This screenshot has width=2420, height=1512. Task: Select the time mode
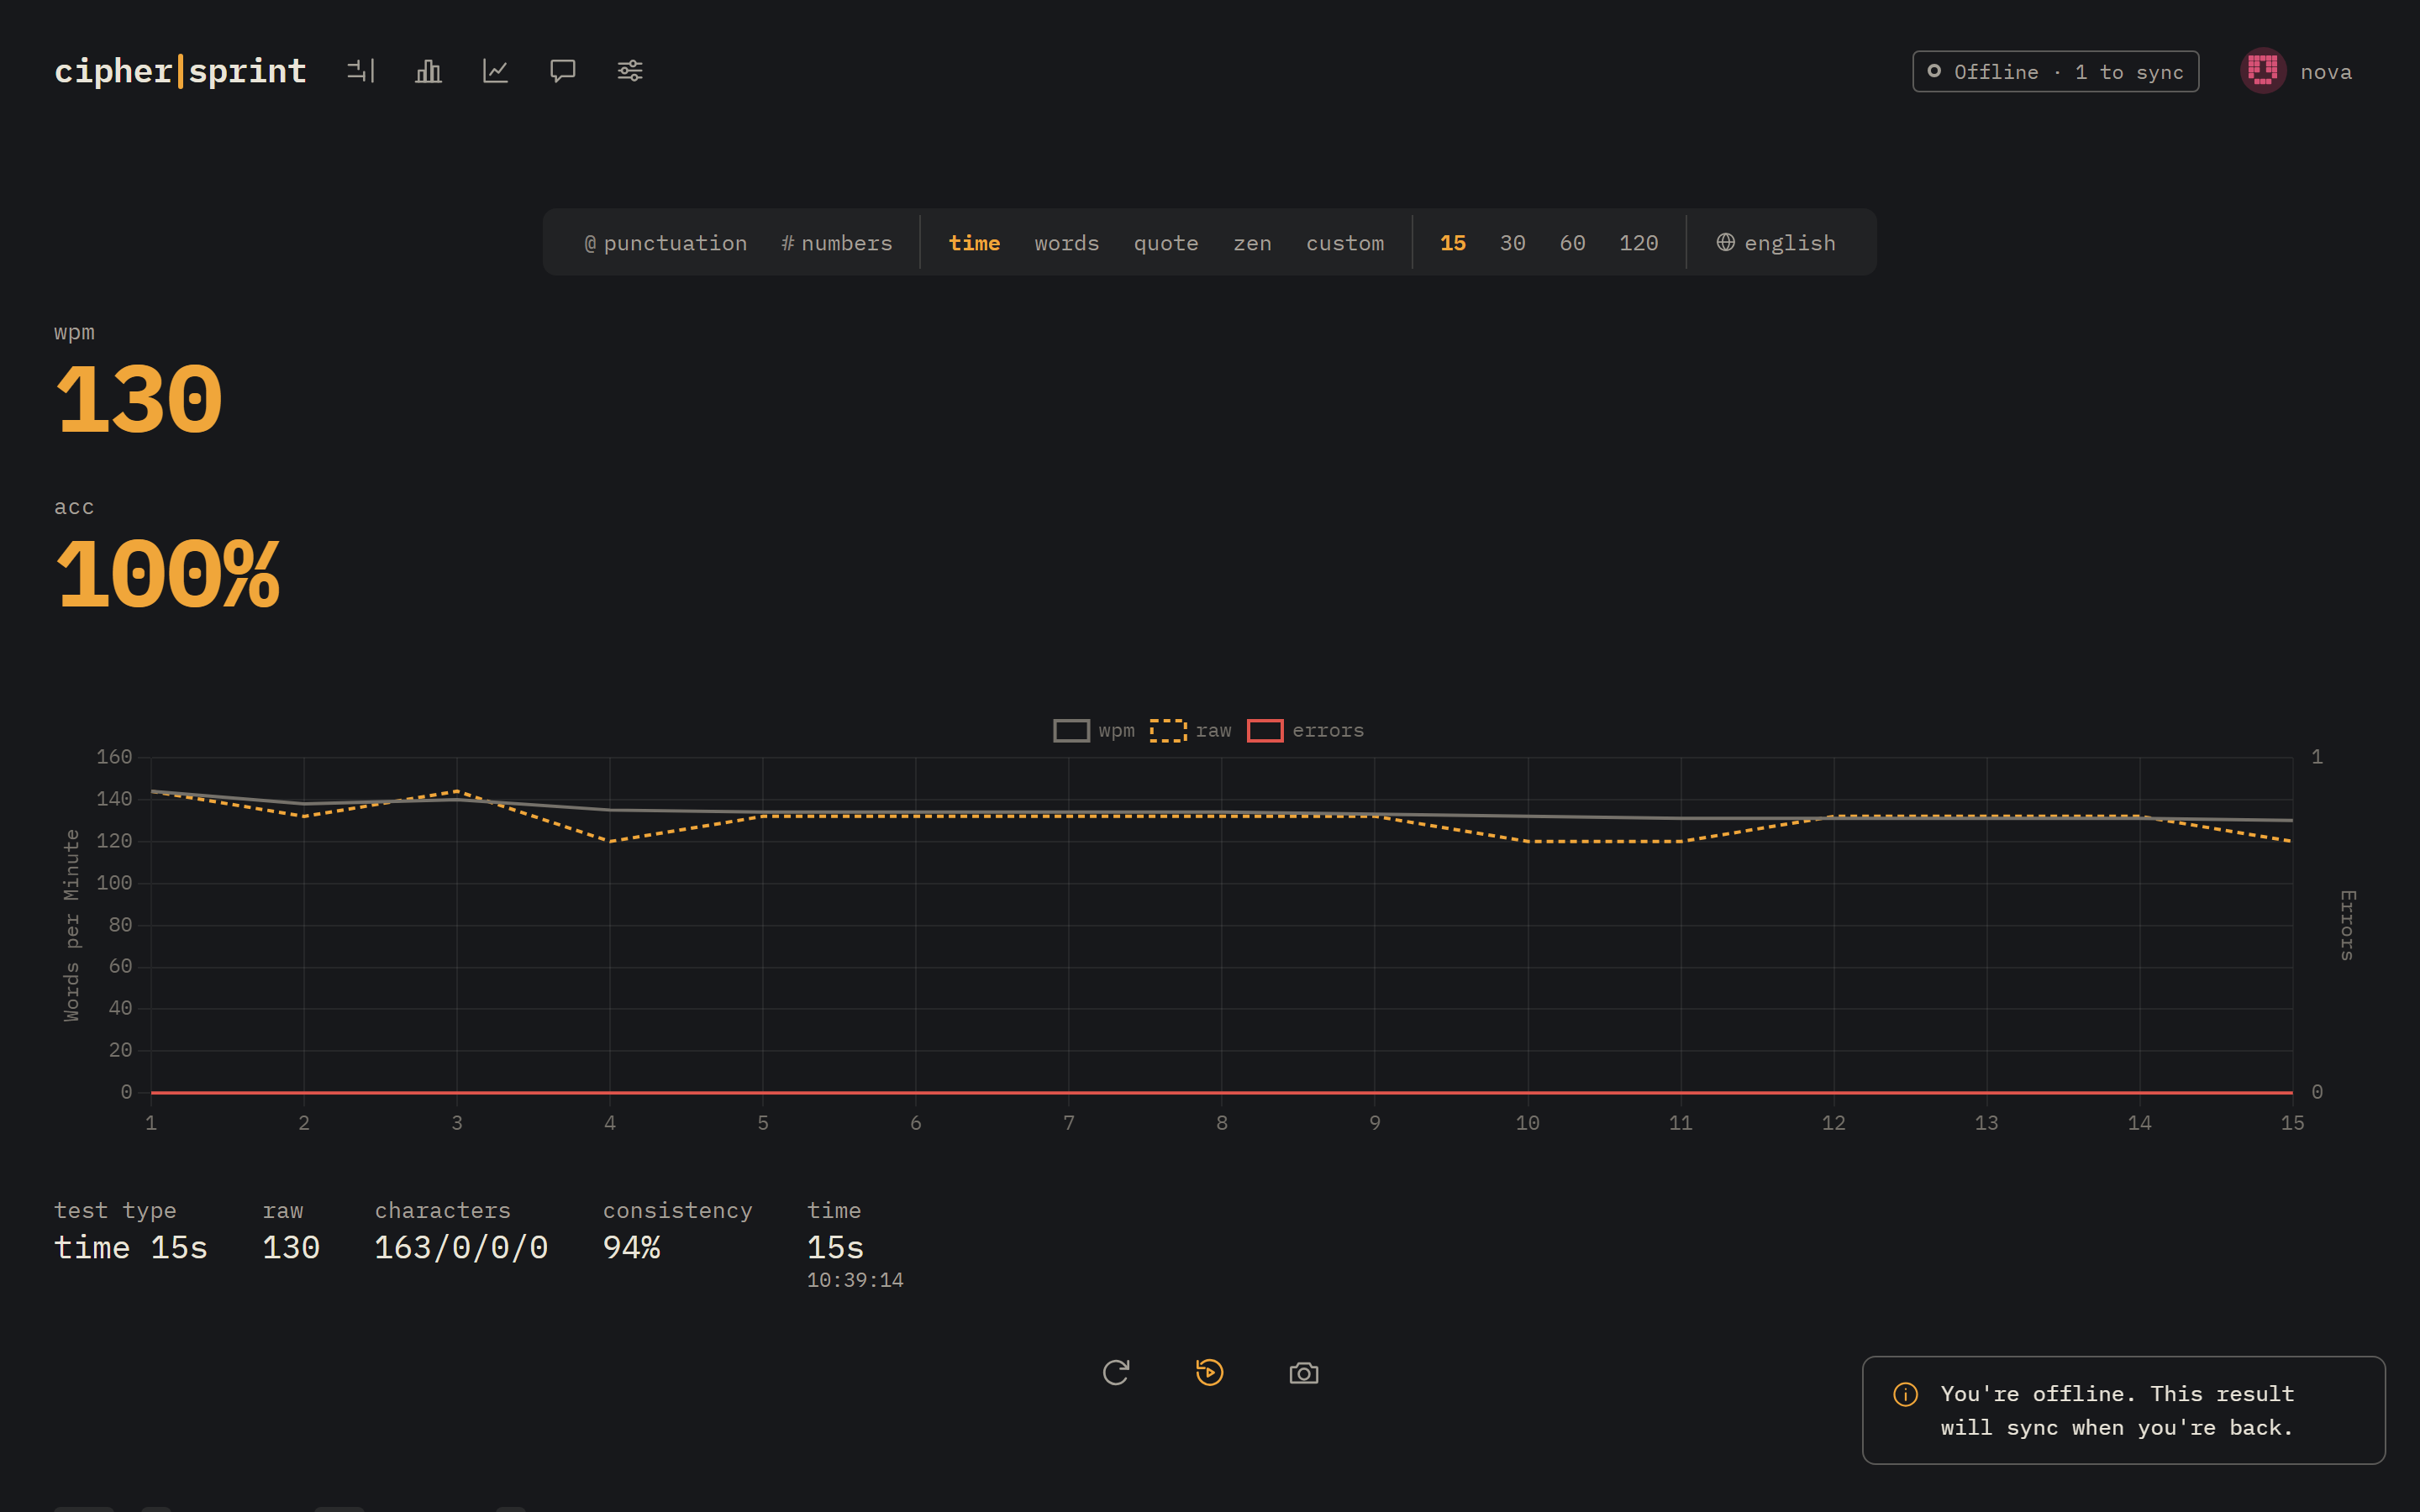[974, 243]
